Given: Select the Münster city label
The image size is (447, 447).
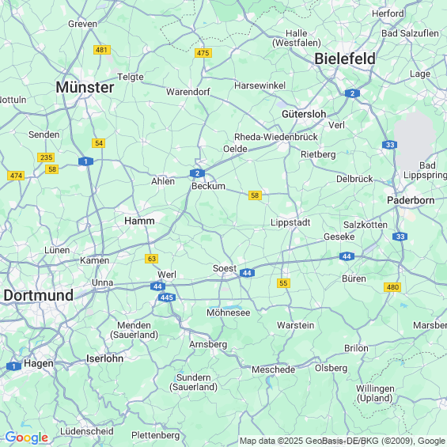Looking at the screenshot, I should click(x=85, y=87).
